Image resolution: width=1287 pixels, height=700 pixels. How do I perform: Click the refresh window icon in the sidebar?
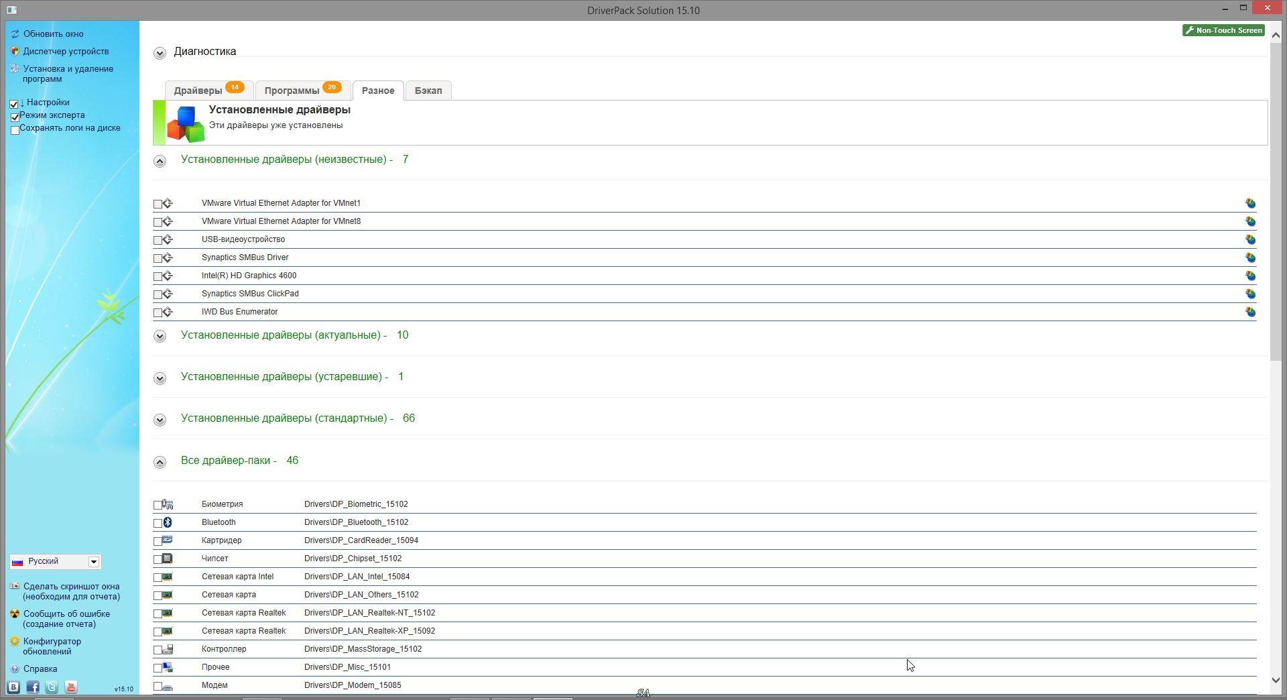tap(15, 34)
